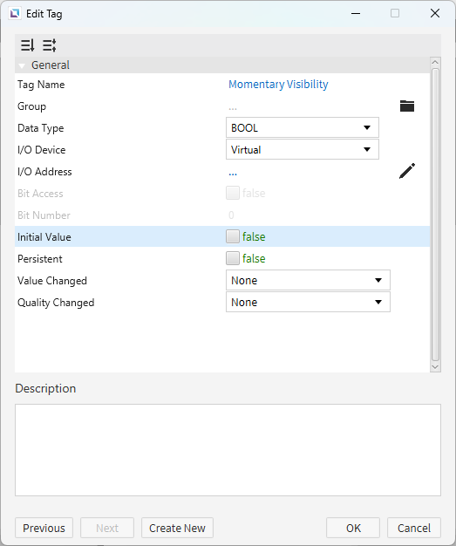
Task: Click the Momentary Visibility tag name field
Action: pos(278,85)
